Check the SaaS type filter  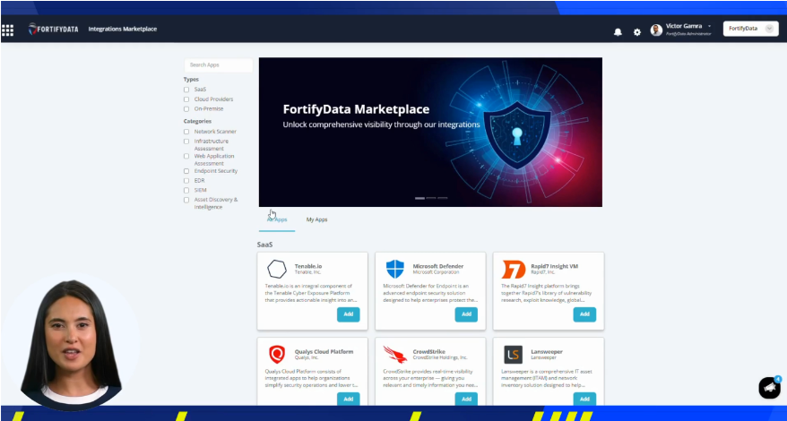[186, 90]
